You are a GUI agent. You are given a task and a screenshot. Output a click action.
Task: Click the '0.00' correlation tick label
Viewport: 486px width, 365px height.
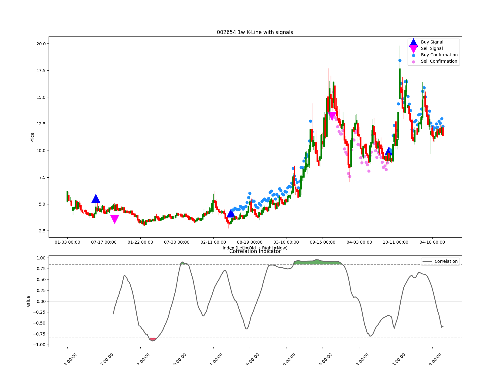pos(41,301)
